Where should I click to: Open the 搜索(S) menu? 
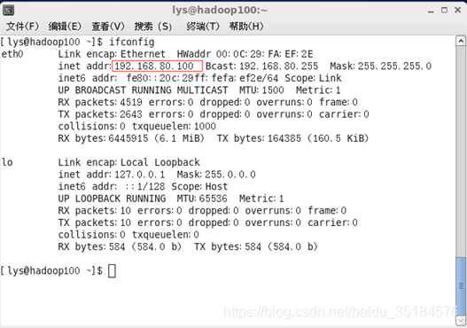point(153,27)
